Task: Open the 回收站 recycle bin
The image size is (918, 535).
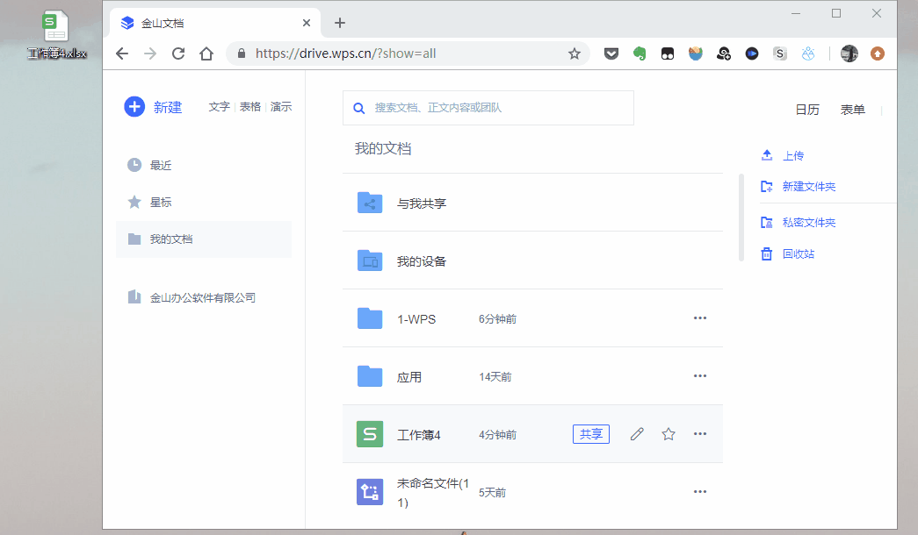Action: (x=787, y=253)
